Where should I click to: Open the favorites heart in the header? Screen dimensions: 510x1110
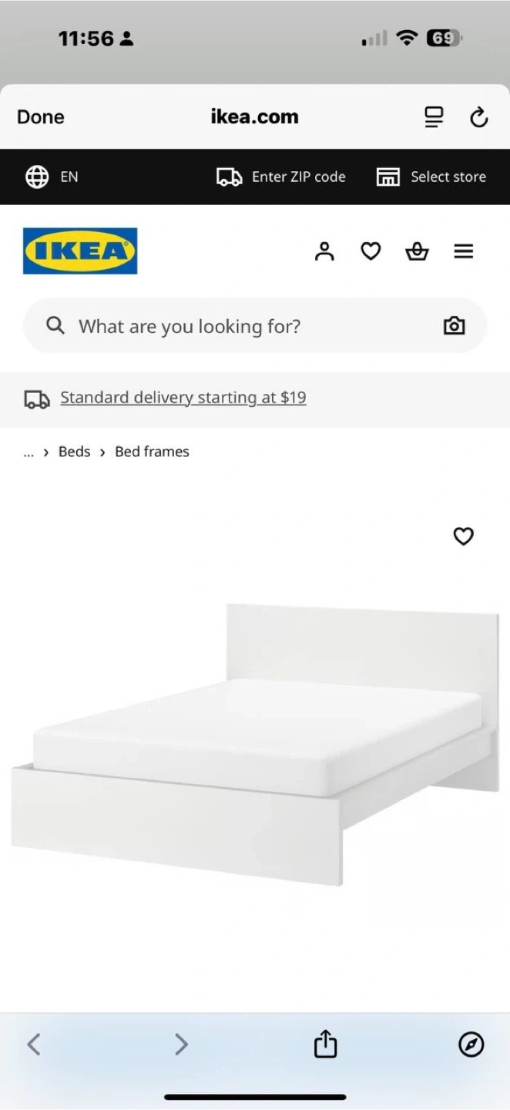pyautogui.click(x=371, y=251)
